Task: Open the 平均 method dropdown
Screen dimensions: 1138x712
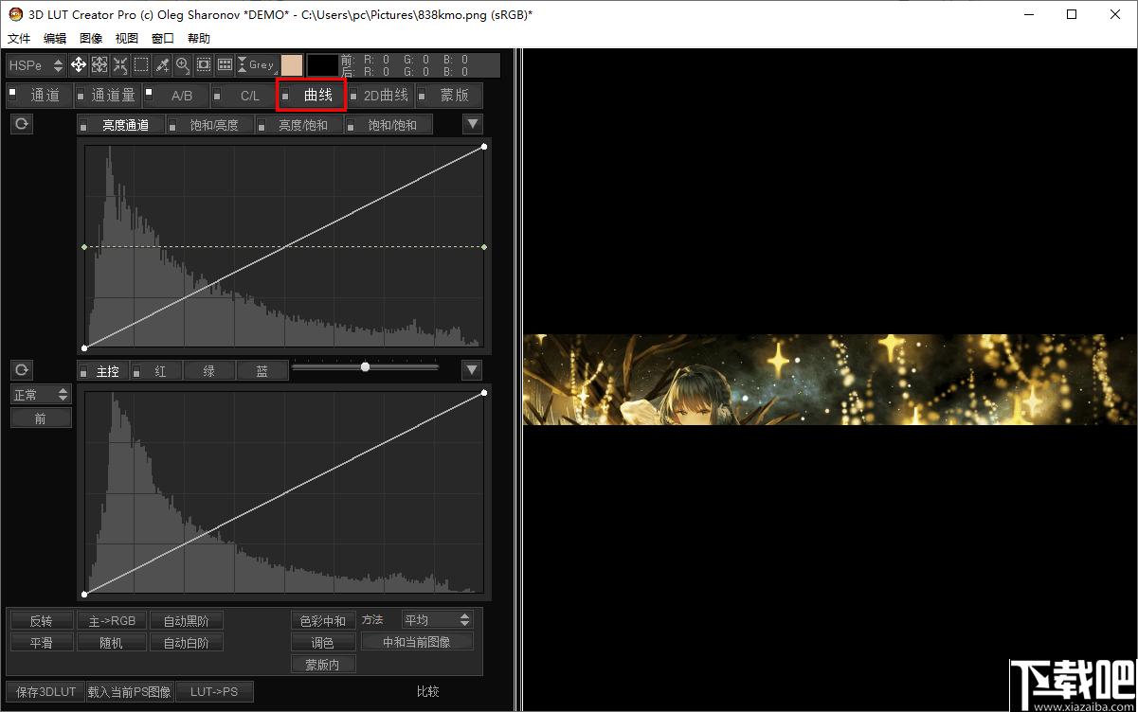Action: [437, 620]
